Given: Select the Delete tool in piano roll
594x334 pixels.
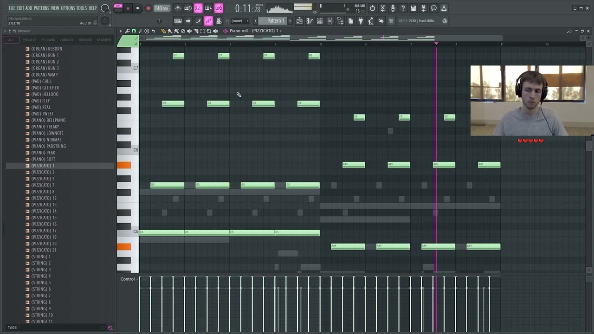Looking at the screenshot, I should [x=183, y=31].
